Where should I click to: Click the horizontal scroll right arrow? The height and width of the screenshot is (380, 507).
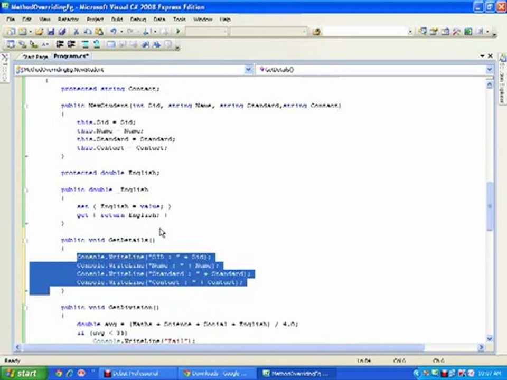click(x=481, y=347)
